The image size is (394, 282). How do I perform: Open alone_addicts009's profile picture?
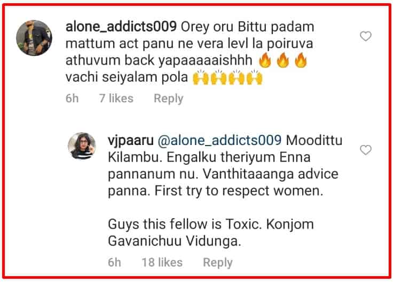tap(34, 38)
